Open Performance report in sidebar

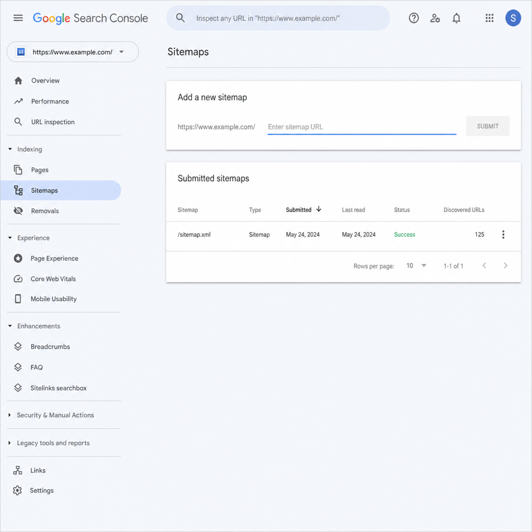click(x=50, y=101)
